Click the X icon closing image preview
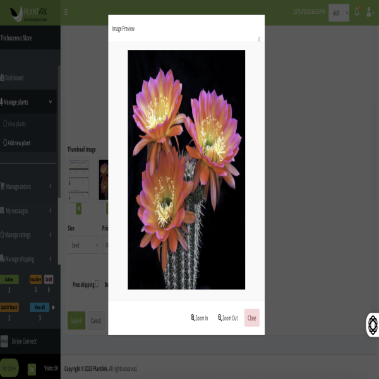Image resolution: width=379 pixels, height=379 pixels. click(x=259, y=39)
